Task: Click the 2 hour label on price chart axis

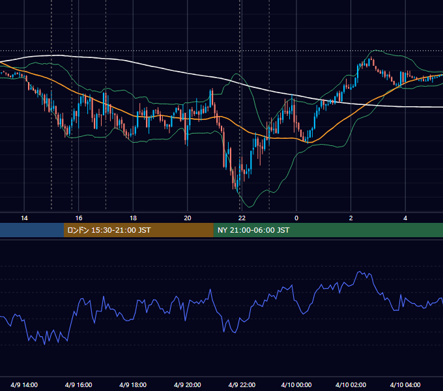Action: [351, 218]
